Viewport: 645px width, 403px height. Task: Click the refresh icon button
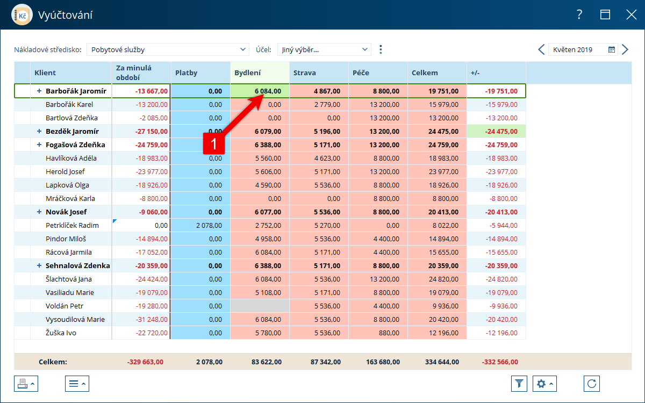pos(592,384)
